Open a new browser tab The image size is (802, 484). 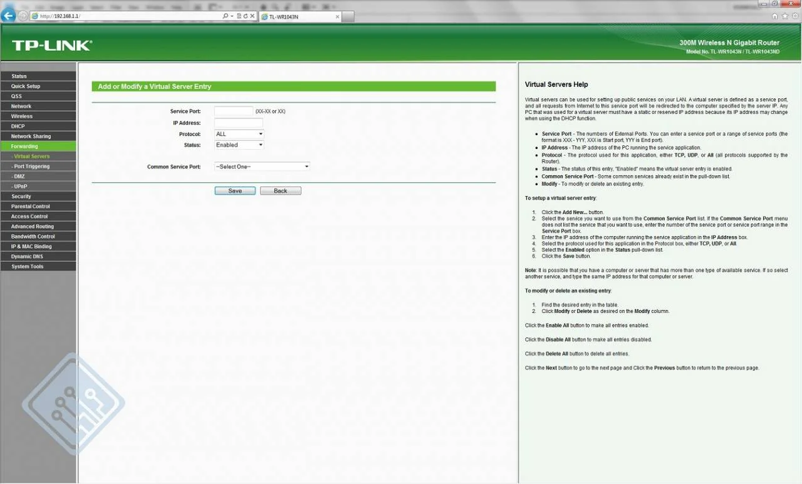[348, 16]
